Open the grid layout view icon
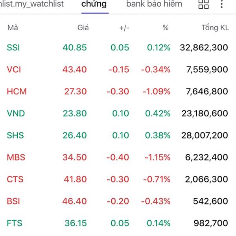236x236 pixels. tap(204, 4)
